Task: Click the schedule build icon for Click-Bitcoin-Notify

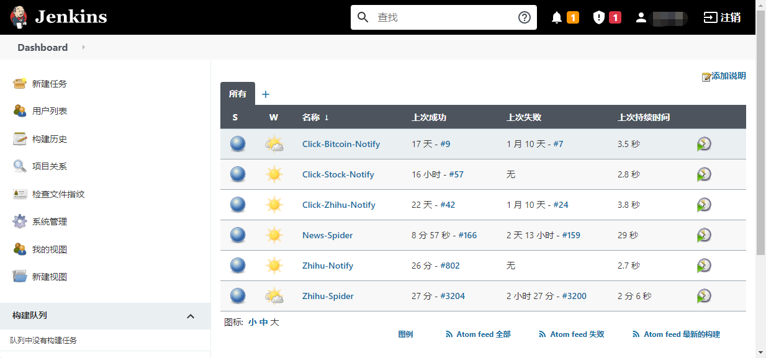Action: coord(703,144)
